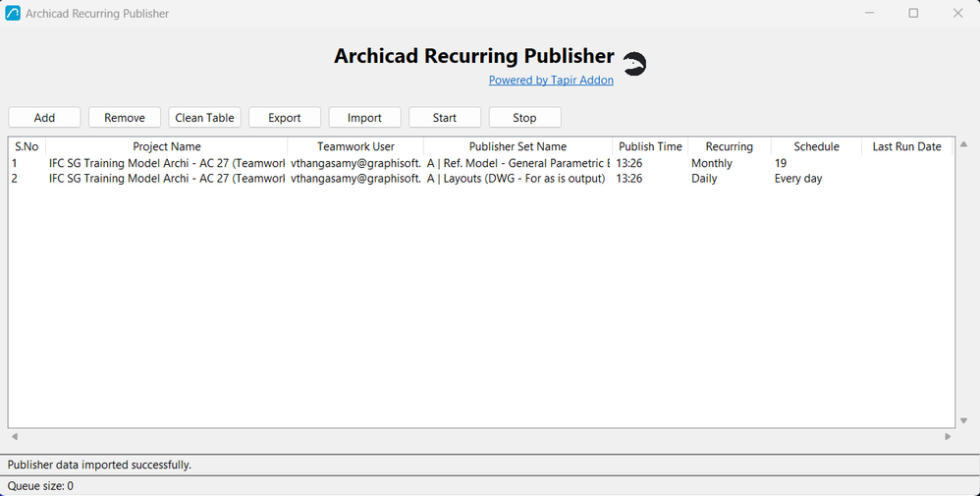Select the Schedule column header

(x=816, y=146)
